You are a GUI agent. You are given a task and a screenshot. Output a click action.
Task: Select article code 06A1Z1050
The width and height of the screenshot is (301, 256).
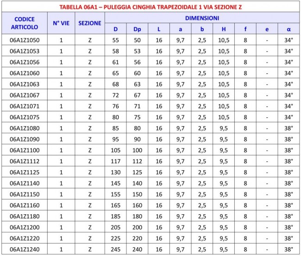click(x=25, y=40)
